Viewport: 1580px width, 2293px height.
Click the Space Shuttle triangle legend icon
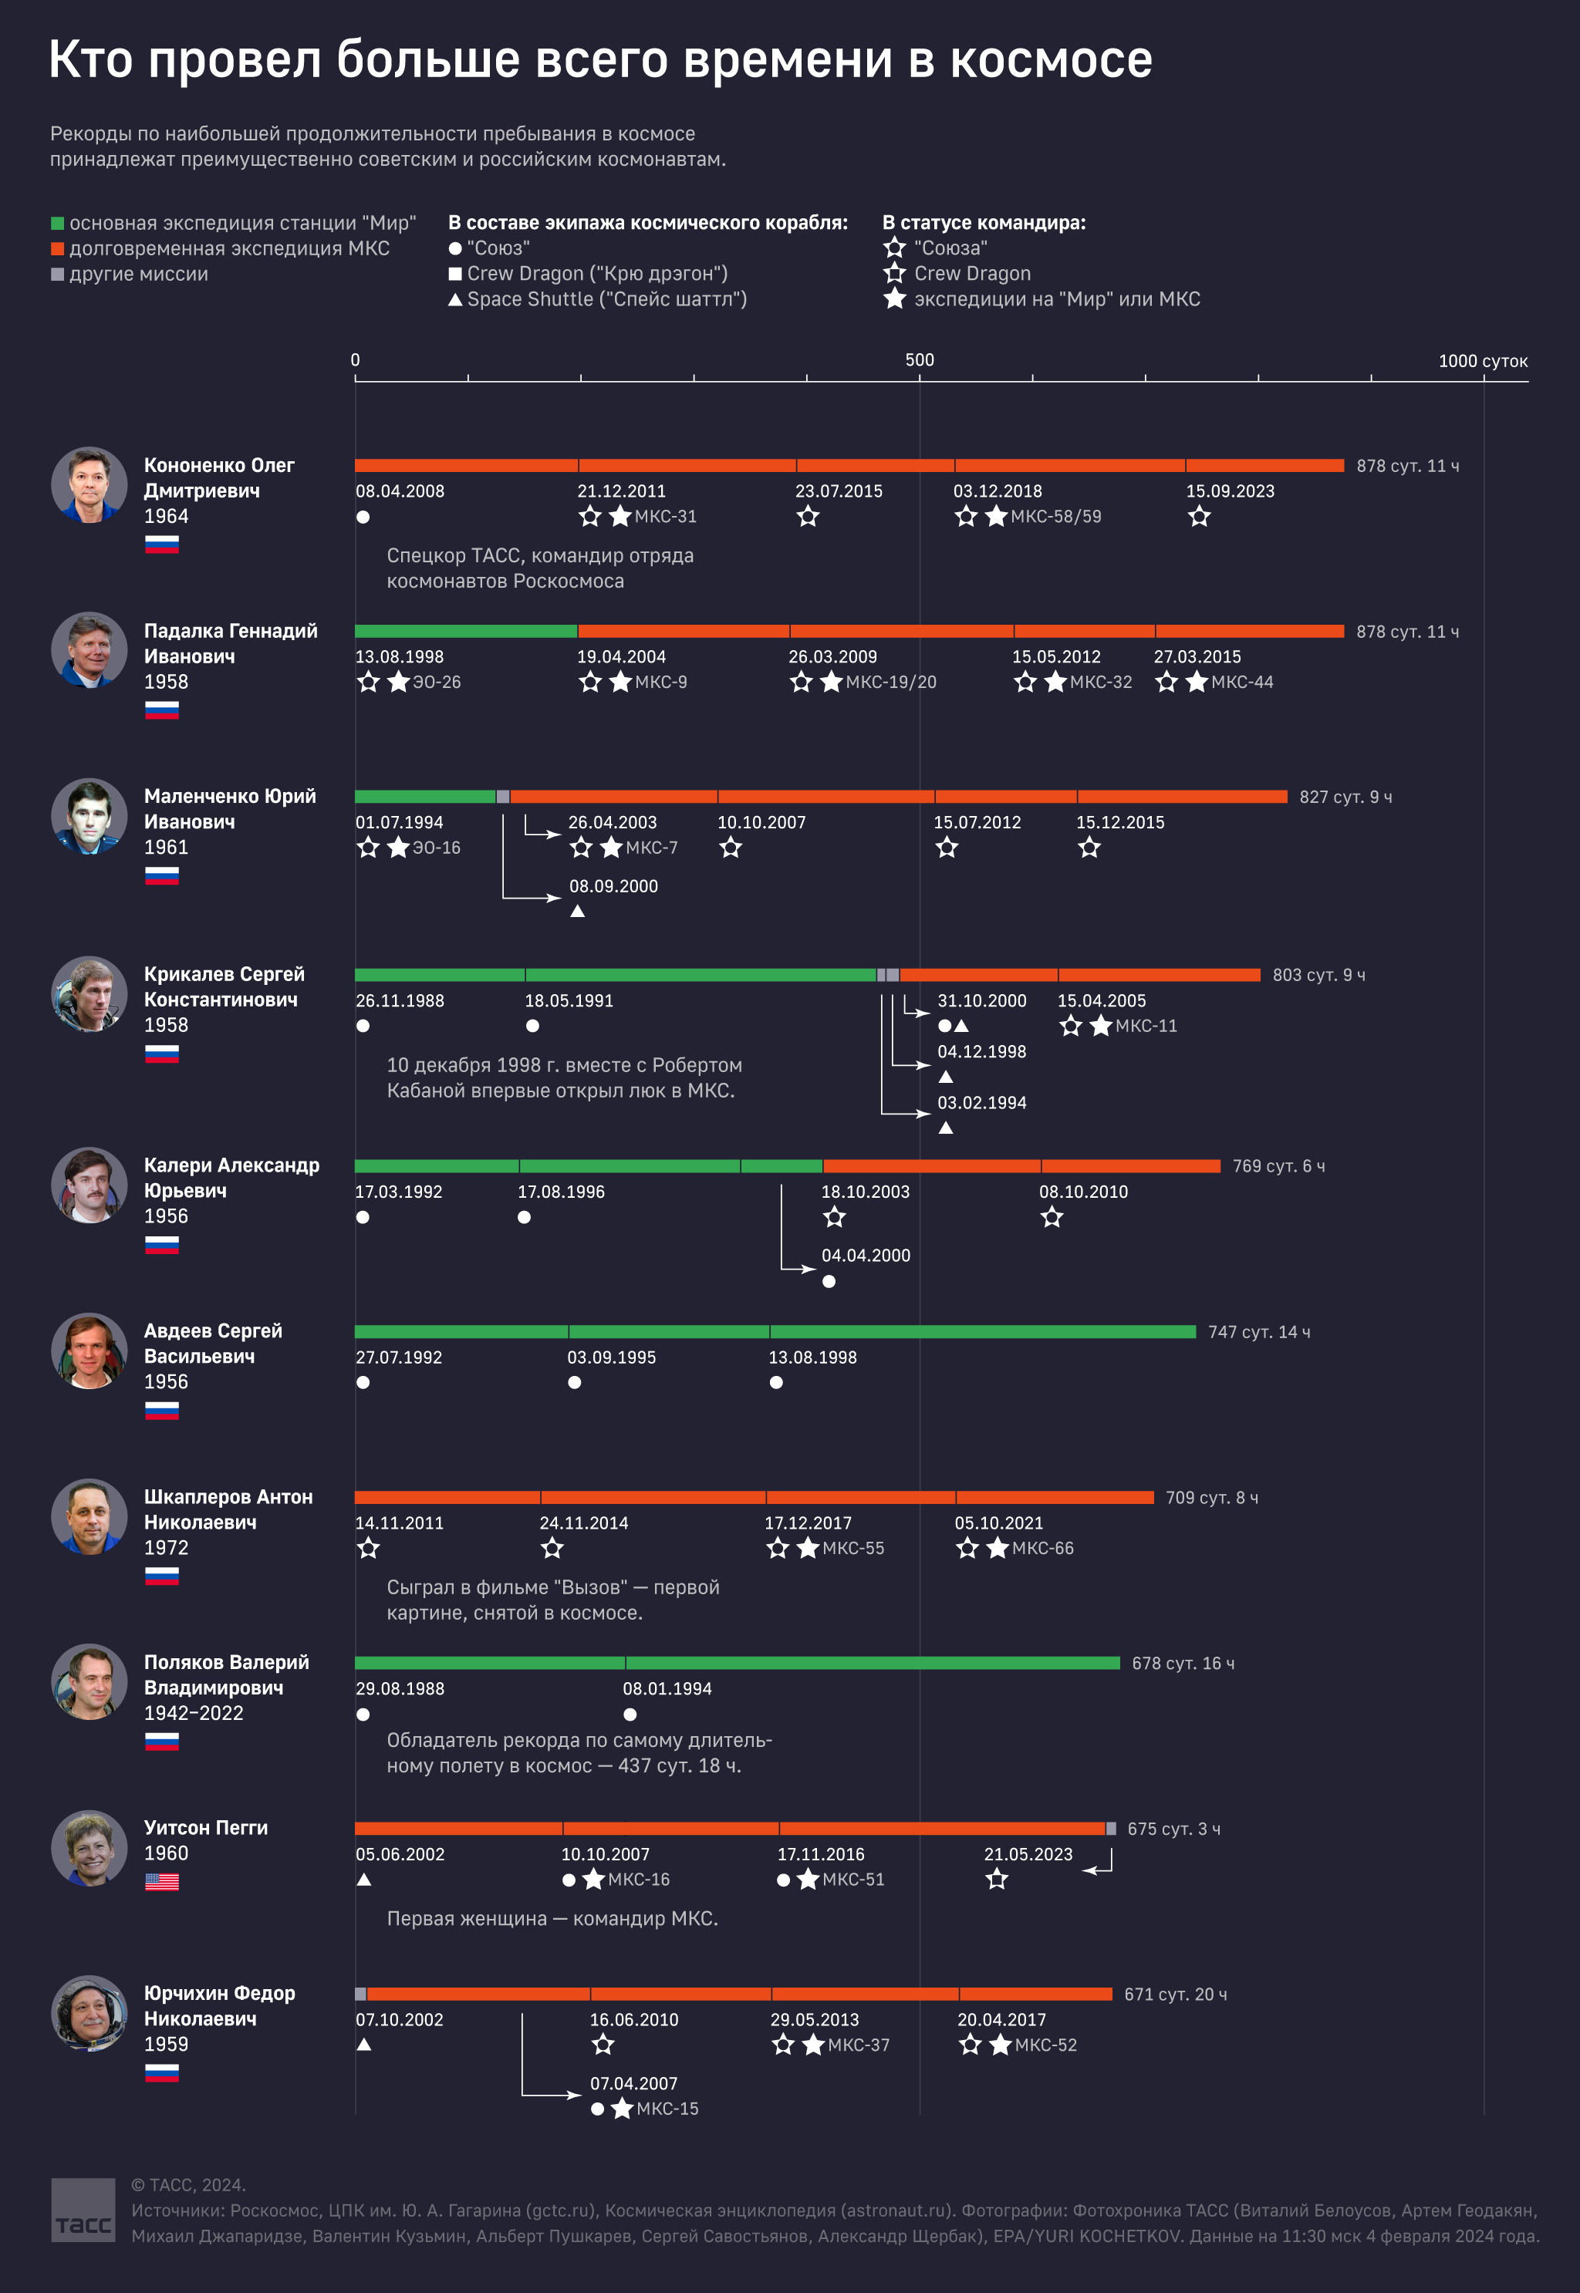coord(455,299)
